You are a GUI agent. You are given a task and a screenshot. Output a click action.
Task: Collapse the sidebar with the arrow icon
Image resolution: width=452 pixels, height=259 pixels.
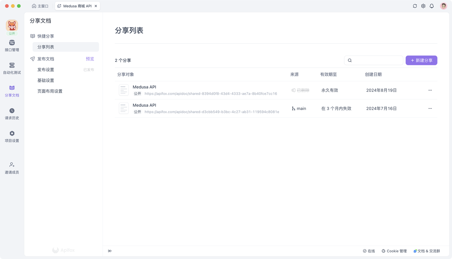(x=110, y=251)
